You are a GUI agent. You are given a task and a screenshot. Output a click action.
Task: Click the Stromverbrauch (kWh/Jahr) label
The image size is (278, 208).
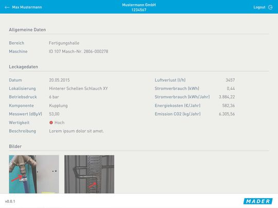[x=182, y=97]
